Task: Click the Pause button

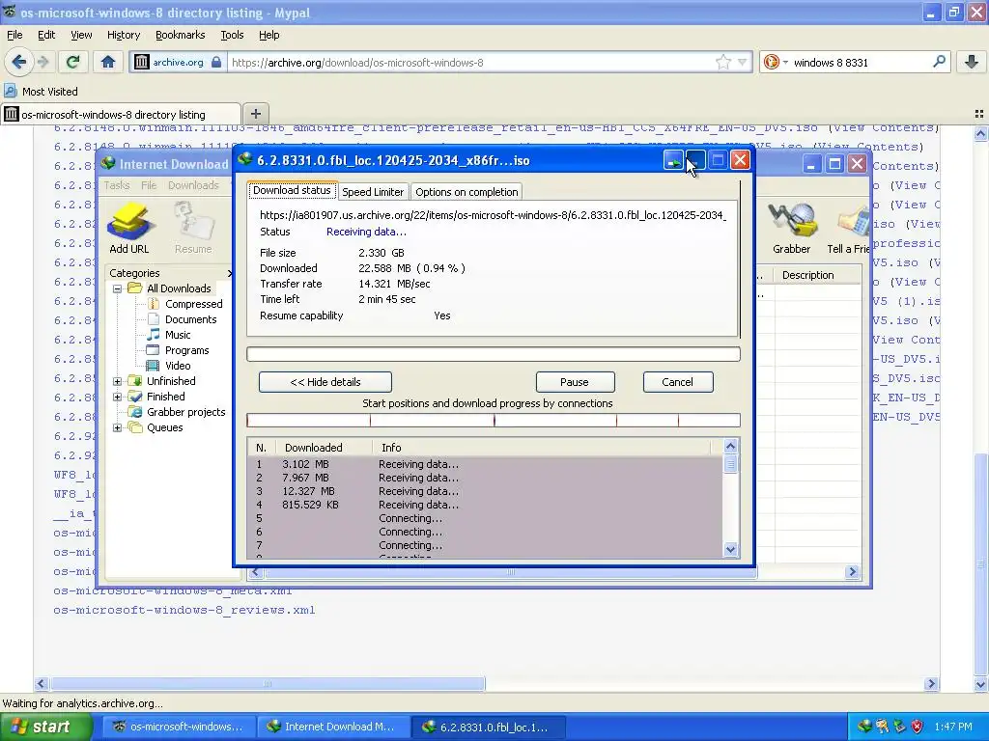Action: 576,382
